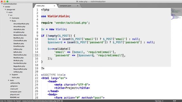Collapse the Rules folder
Image resolution: width=182 pixels, height=102 pixels.
[x=11, y=21]
